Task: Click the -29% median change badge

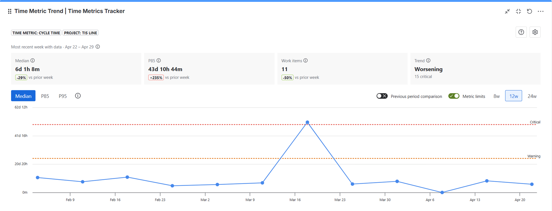Action: pyautogui.click(x=21, y=78)
